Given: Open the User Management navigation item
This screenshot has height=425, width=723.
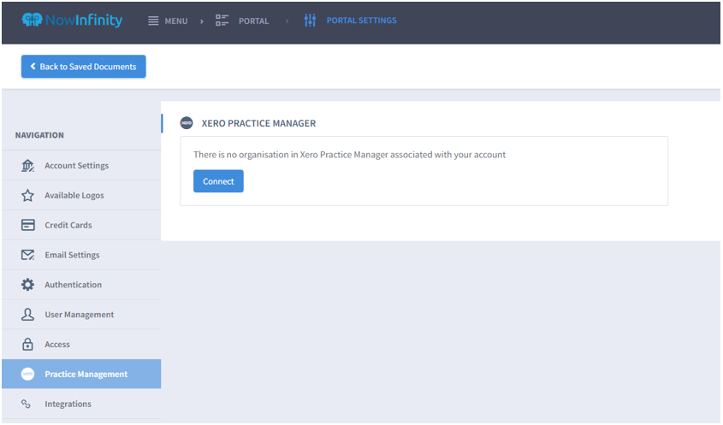Looking at the screenshot, I should pos(79,315).
